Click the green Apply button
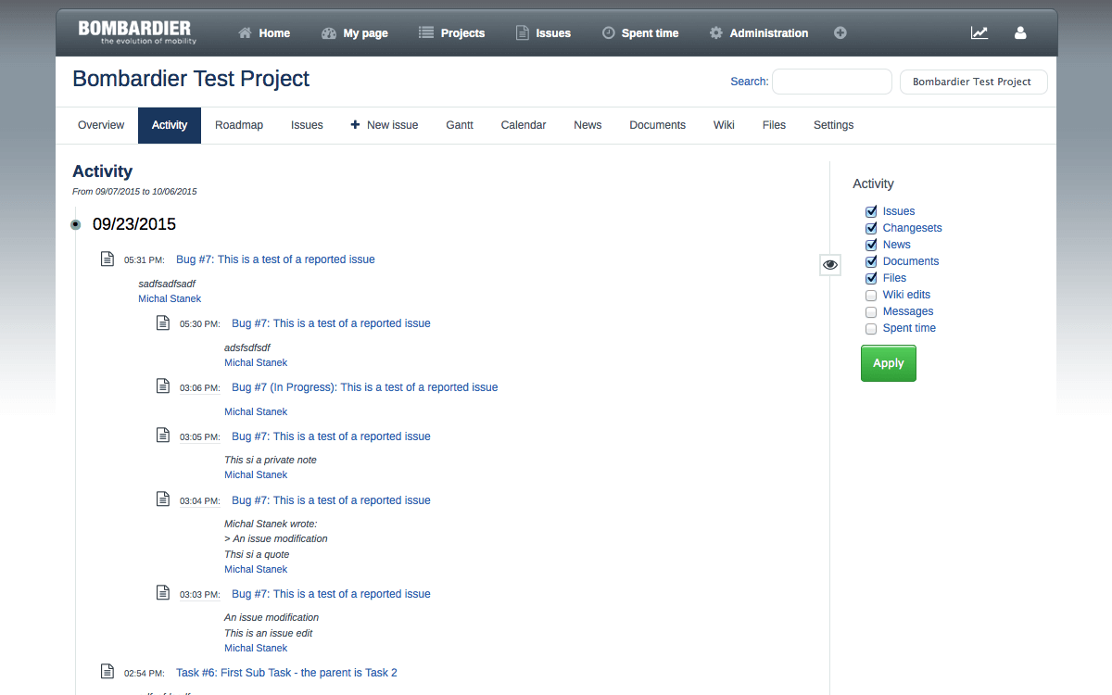This screenshot has height=695, width=1112. [x=889, y=363]
